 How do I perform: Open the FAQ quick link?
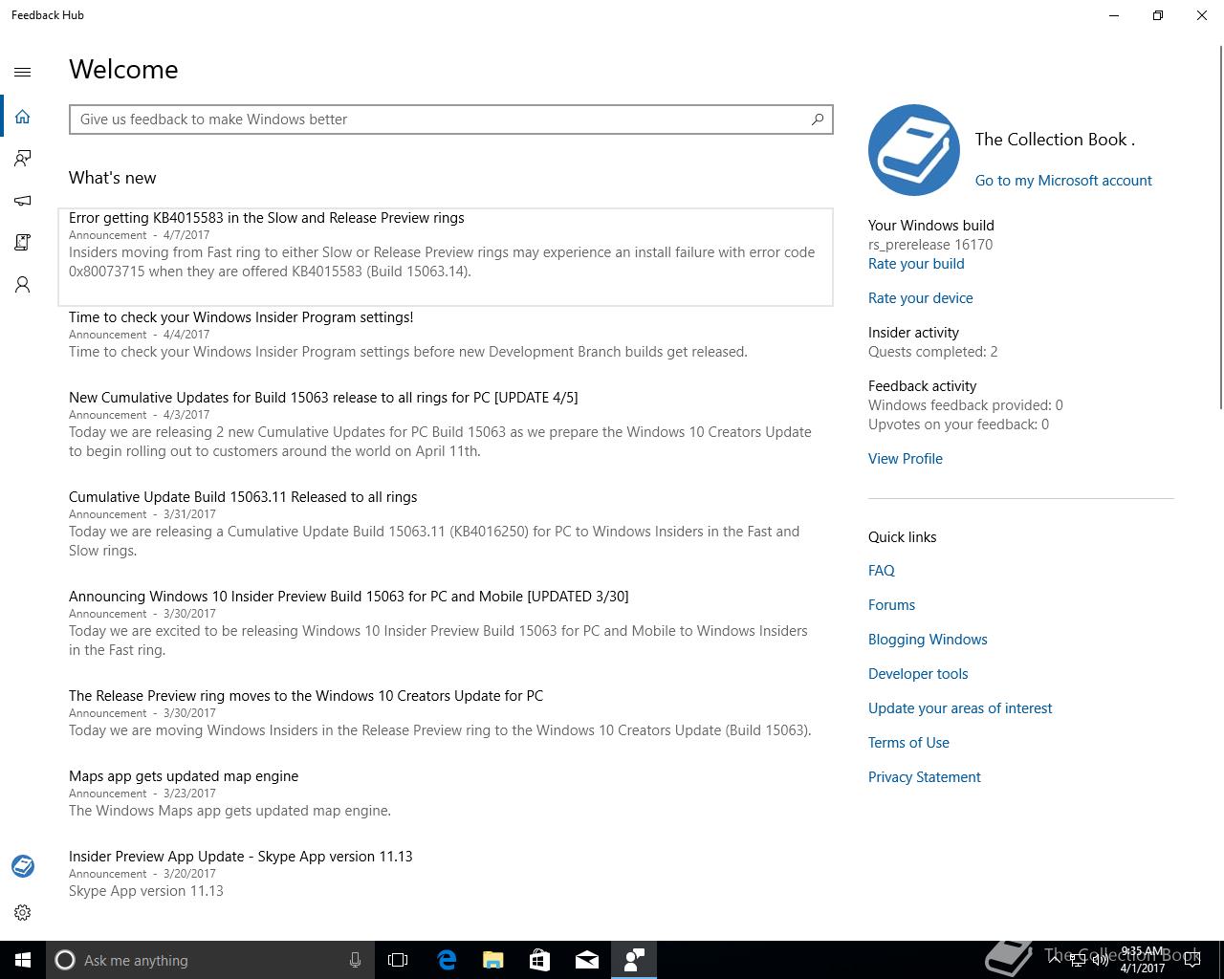tap(882, 571)
